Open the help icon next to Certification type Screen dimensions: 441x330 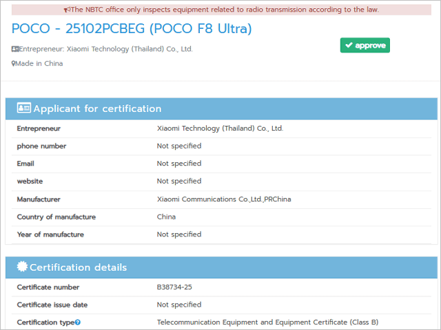pos(78,322)
